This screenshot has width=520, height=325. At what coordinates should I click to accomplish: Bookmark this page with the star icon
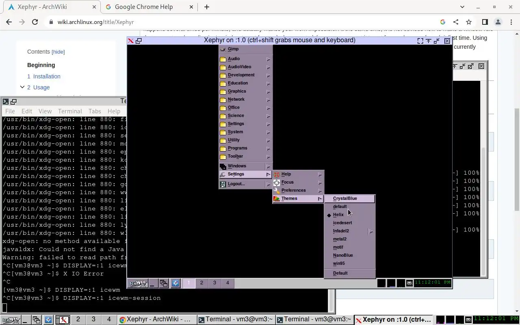coord(469,22)
